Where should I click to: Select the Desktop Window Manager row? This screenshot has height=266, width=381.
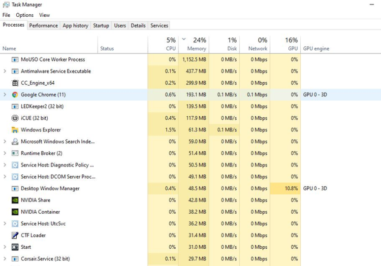point(190,189)
